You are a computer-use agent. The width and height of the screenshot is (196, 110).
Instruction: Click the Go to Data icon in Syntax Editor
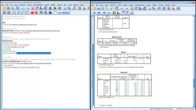(x=33, y=8)
